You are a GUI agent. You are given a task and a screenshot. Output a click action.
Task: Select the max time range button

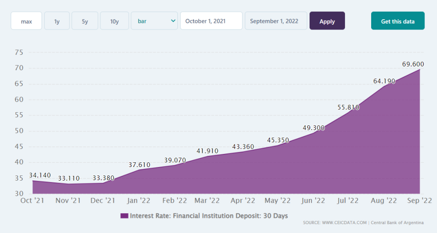[x=27, y=21]
